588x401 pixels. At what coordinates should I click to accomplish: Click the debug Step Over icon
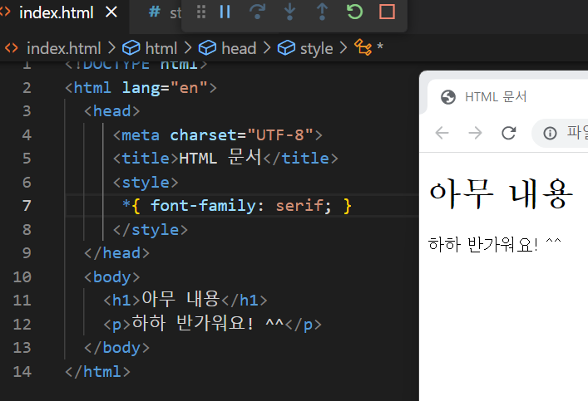coord(257,12)
